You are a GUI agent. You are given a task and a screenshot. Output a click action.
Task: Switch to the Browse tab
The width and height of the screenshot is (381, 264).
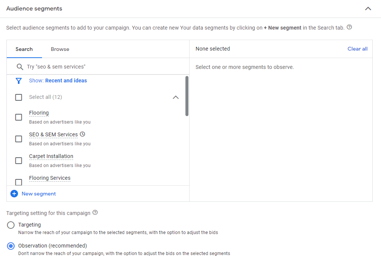[x=60, y=49]
